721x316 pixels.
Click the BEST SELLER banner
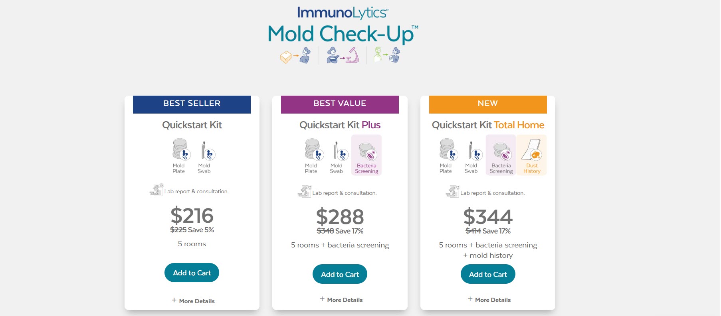(x=192, y=104)
